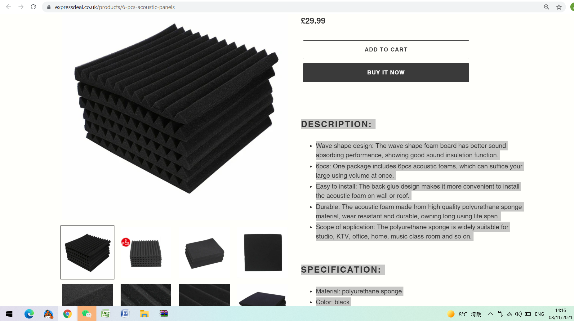Open Excel from the taskbar

pos(106,314)
